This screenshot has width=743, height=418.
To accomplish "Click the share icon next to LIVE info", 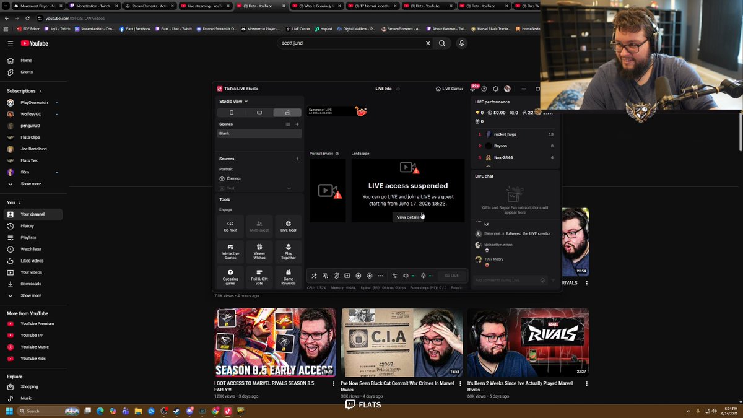I will pos(398,89).
